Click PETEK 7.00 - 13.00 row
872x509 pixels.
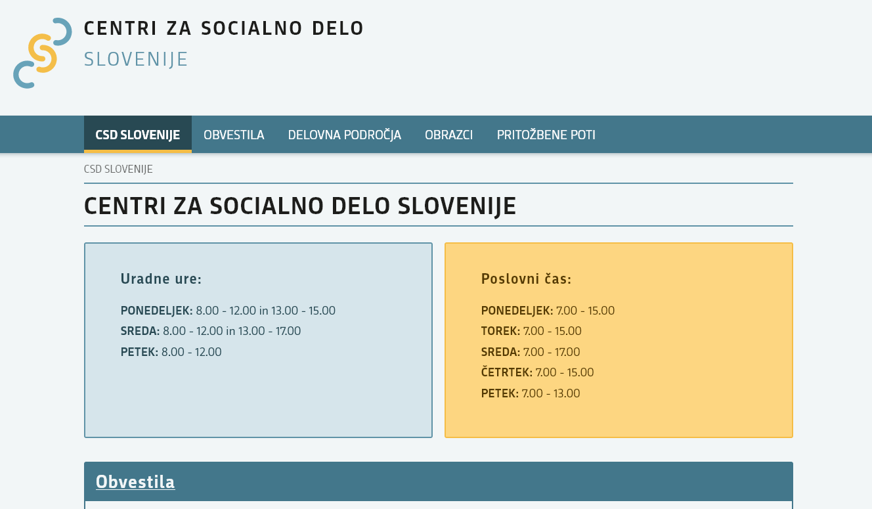pyautogui.click(x=531, y=393)
